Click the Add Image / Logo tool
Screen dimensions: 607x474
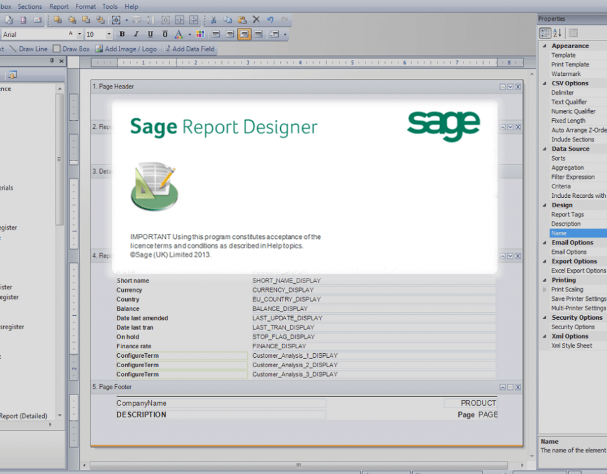pyautogui.click(x=126, y=49)
